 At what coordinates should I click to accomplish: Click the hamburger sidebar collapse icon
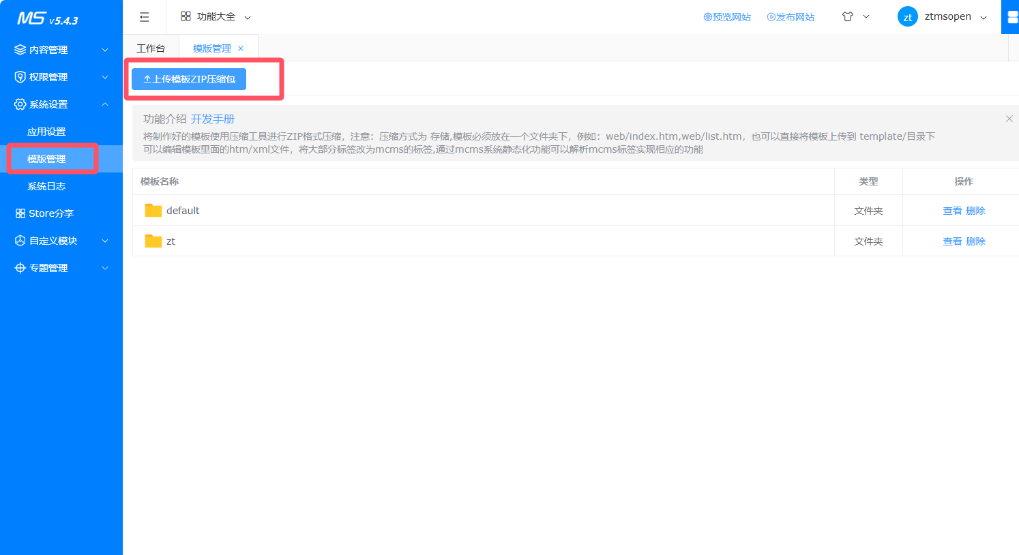coord(144,17)
